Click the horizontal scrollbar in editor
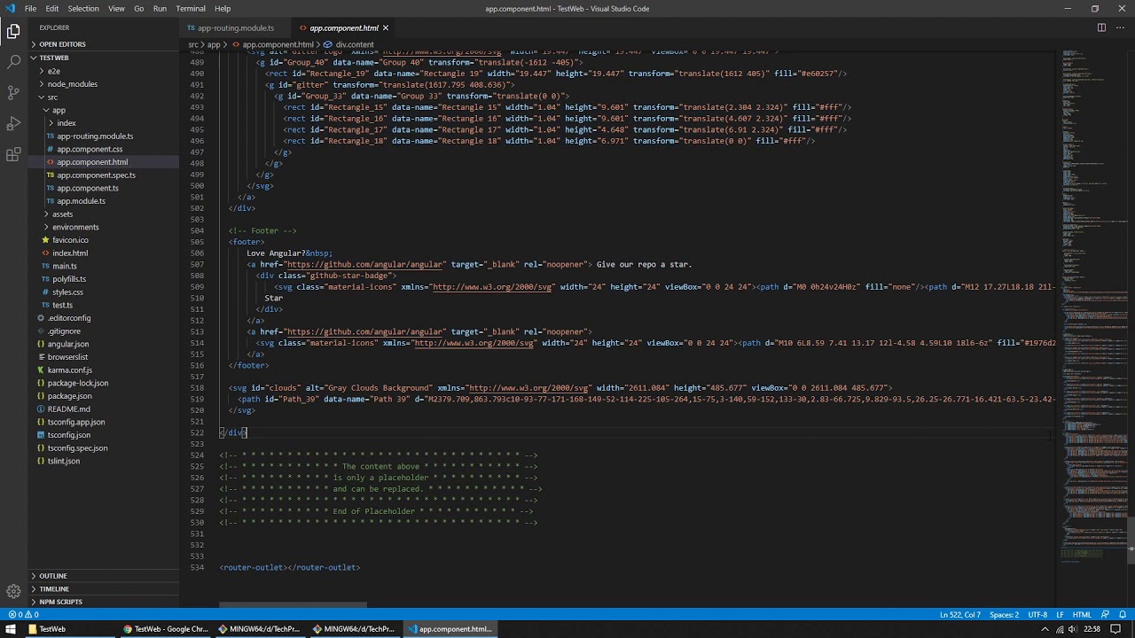This screenshot has height=638, width=1135. pos(293,605)
